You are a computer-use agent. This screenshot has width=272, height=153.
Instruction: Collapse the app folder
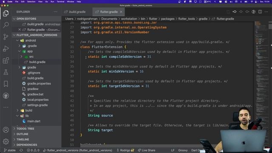20,51
